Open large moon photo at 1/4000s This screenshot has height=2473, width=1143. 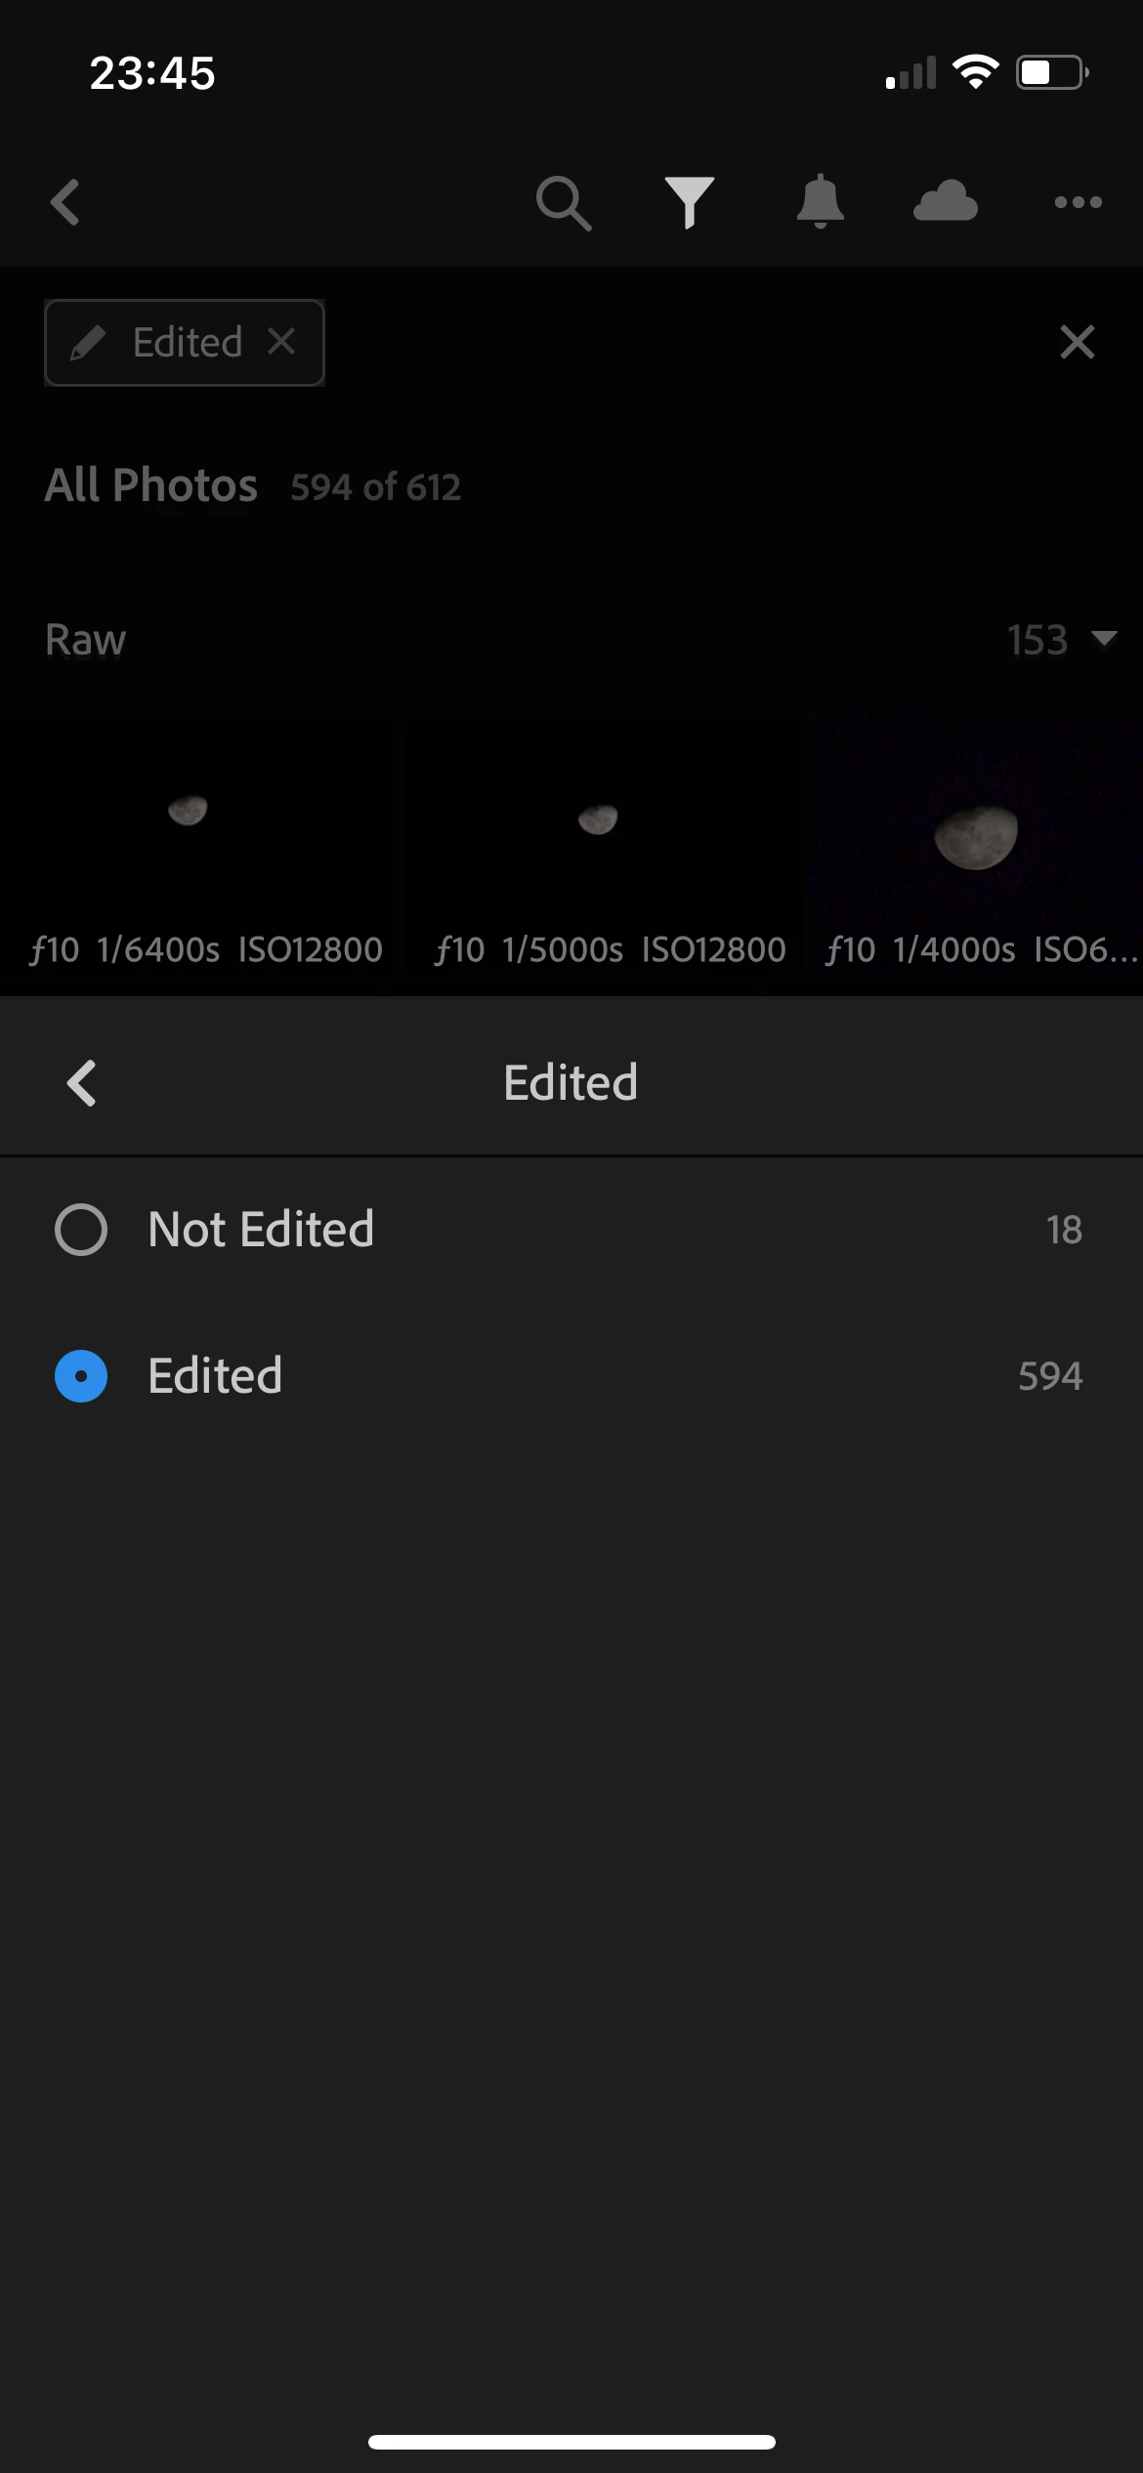click(x=973, y=840)
